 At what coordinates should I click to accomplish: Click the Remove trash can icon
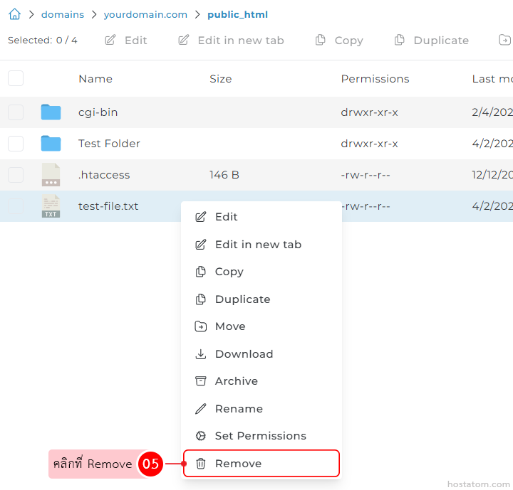[200, 463]
